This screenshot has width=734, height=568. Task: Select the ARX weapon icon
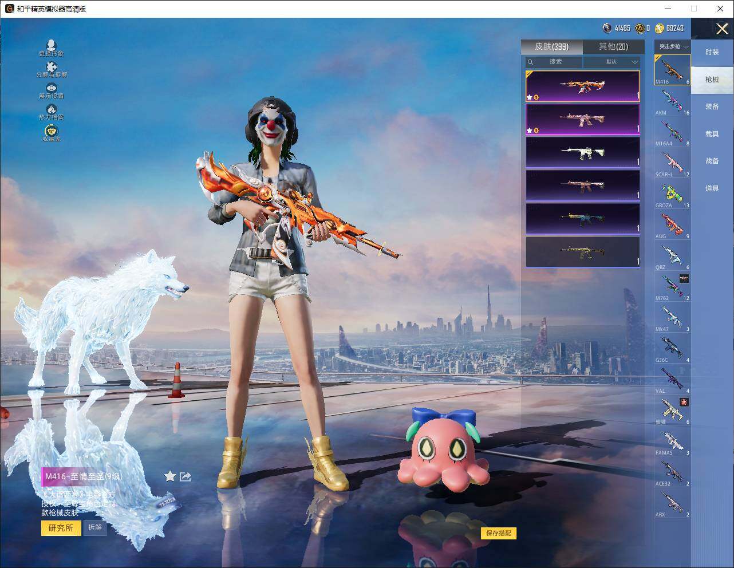pos(673,503)
